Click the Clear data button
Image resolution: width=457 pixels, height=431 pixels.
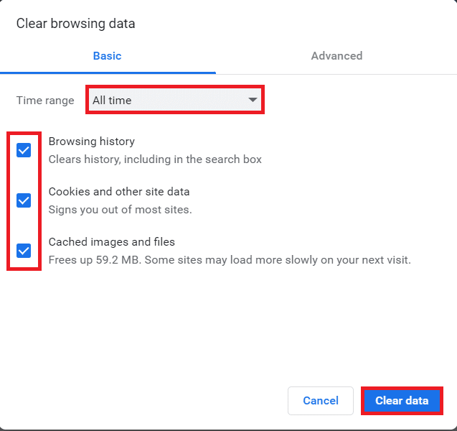point(402,401)
